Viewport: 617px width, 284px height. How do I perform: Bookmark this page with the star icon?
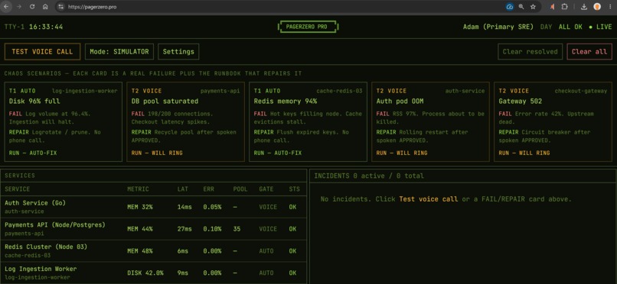point(533,7)
